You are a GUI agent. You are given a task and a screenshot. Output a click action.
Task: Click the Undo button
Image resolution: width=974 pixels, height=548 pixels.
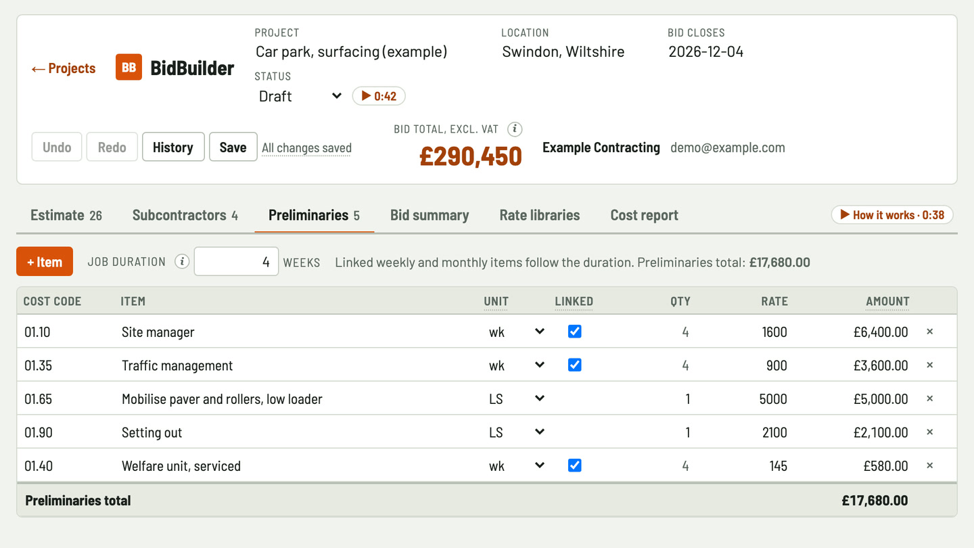click(x=57, y=147)
